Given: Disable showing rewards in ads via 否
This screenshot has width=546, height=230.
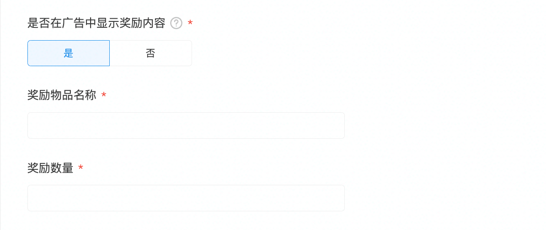Looking at the screenshot, I should pos(150,53).
